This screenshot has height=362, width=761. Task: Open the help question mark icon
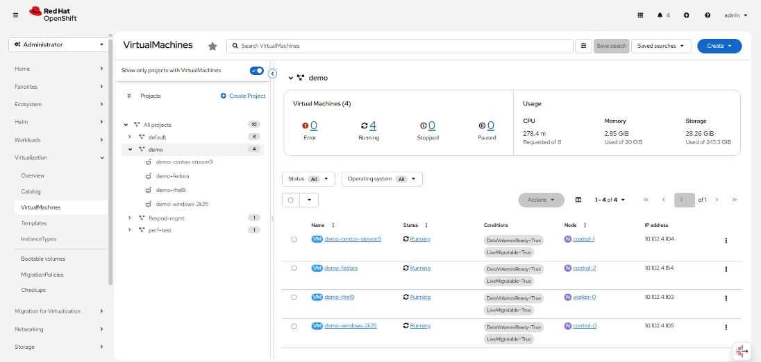(x=708, y=15)
